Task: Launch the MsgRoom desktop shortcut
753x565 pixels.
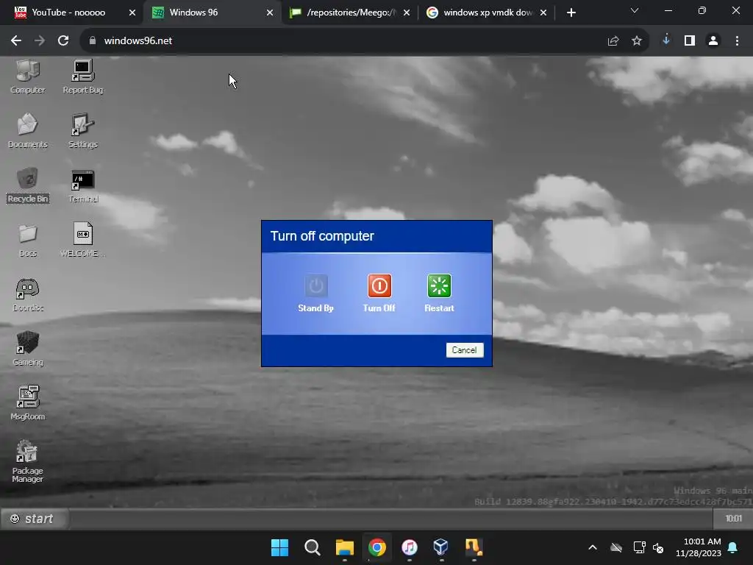Action: 27,403
